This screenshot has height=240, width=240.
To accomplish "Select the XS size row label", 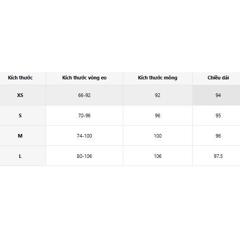I will click(x=20, y=95).
